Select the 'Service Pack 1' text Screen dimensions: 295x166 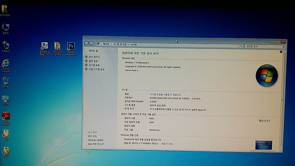pyautogui.click(x=132, y=70)
